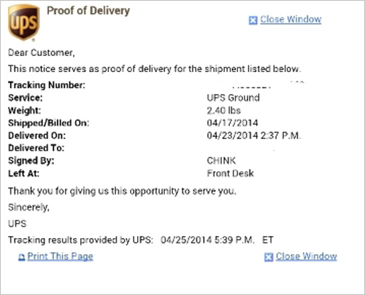Click the UPS shield logo

[23, 23]
